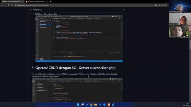Select Firhan Abdurrahman's video tile
This screenshot has height=107, width=191.
click(x=180, y=6)
